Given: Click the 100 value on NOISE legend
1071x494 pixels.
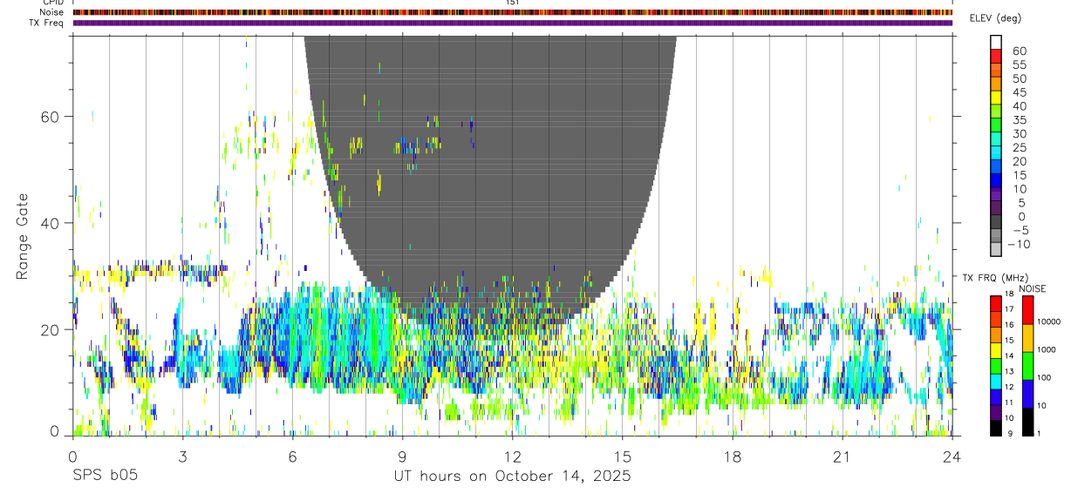Looking at the screenshot, I should click(x=1044, y=377).
